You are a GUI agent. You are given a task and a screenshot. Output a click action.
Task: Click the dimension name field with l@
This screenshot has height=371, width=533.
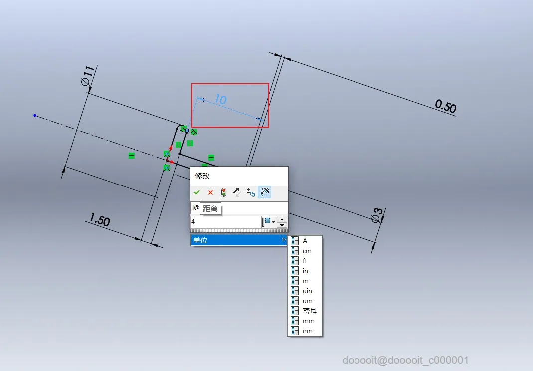[x=239, y=208]
